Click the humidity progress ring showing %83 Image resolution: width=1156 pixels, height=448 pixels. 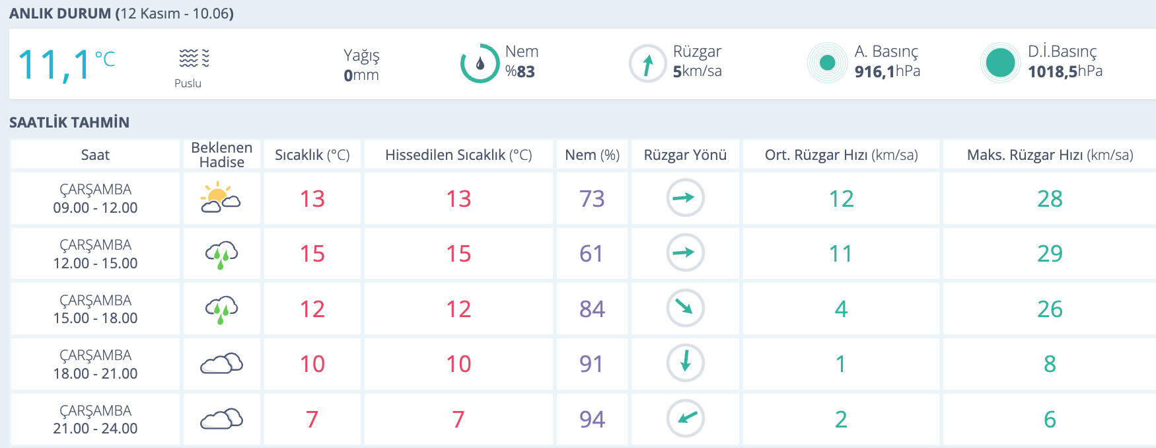(x=482, y=63)
